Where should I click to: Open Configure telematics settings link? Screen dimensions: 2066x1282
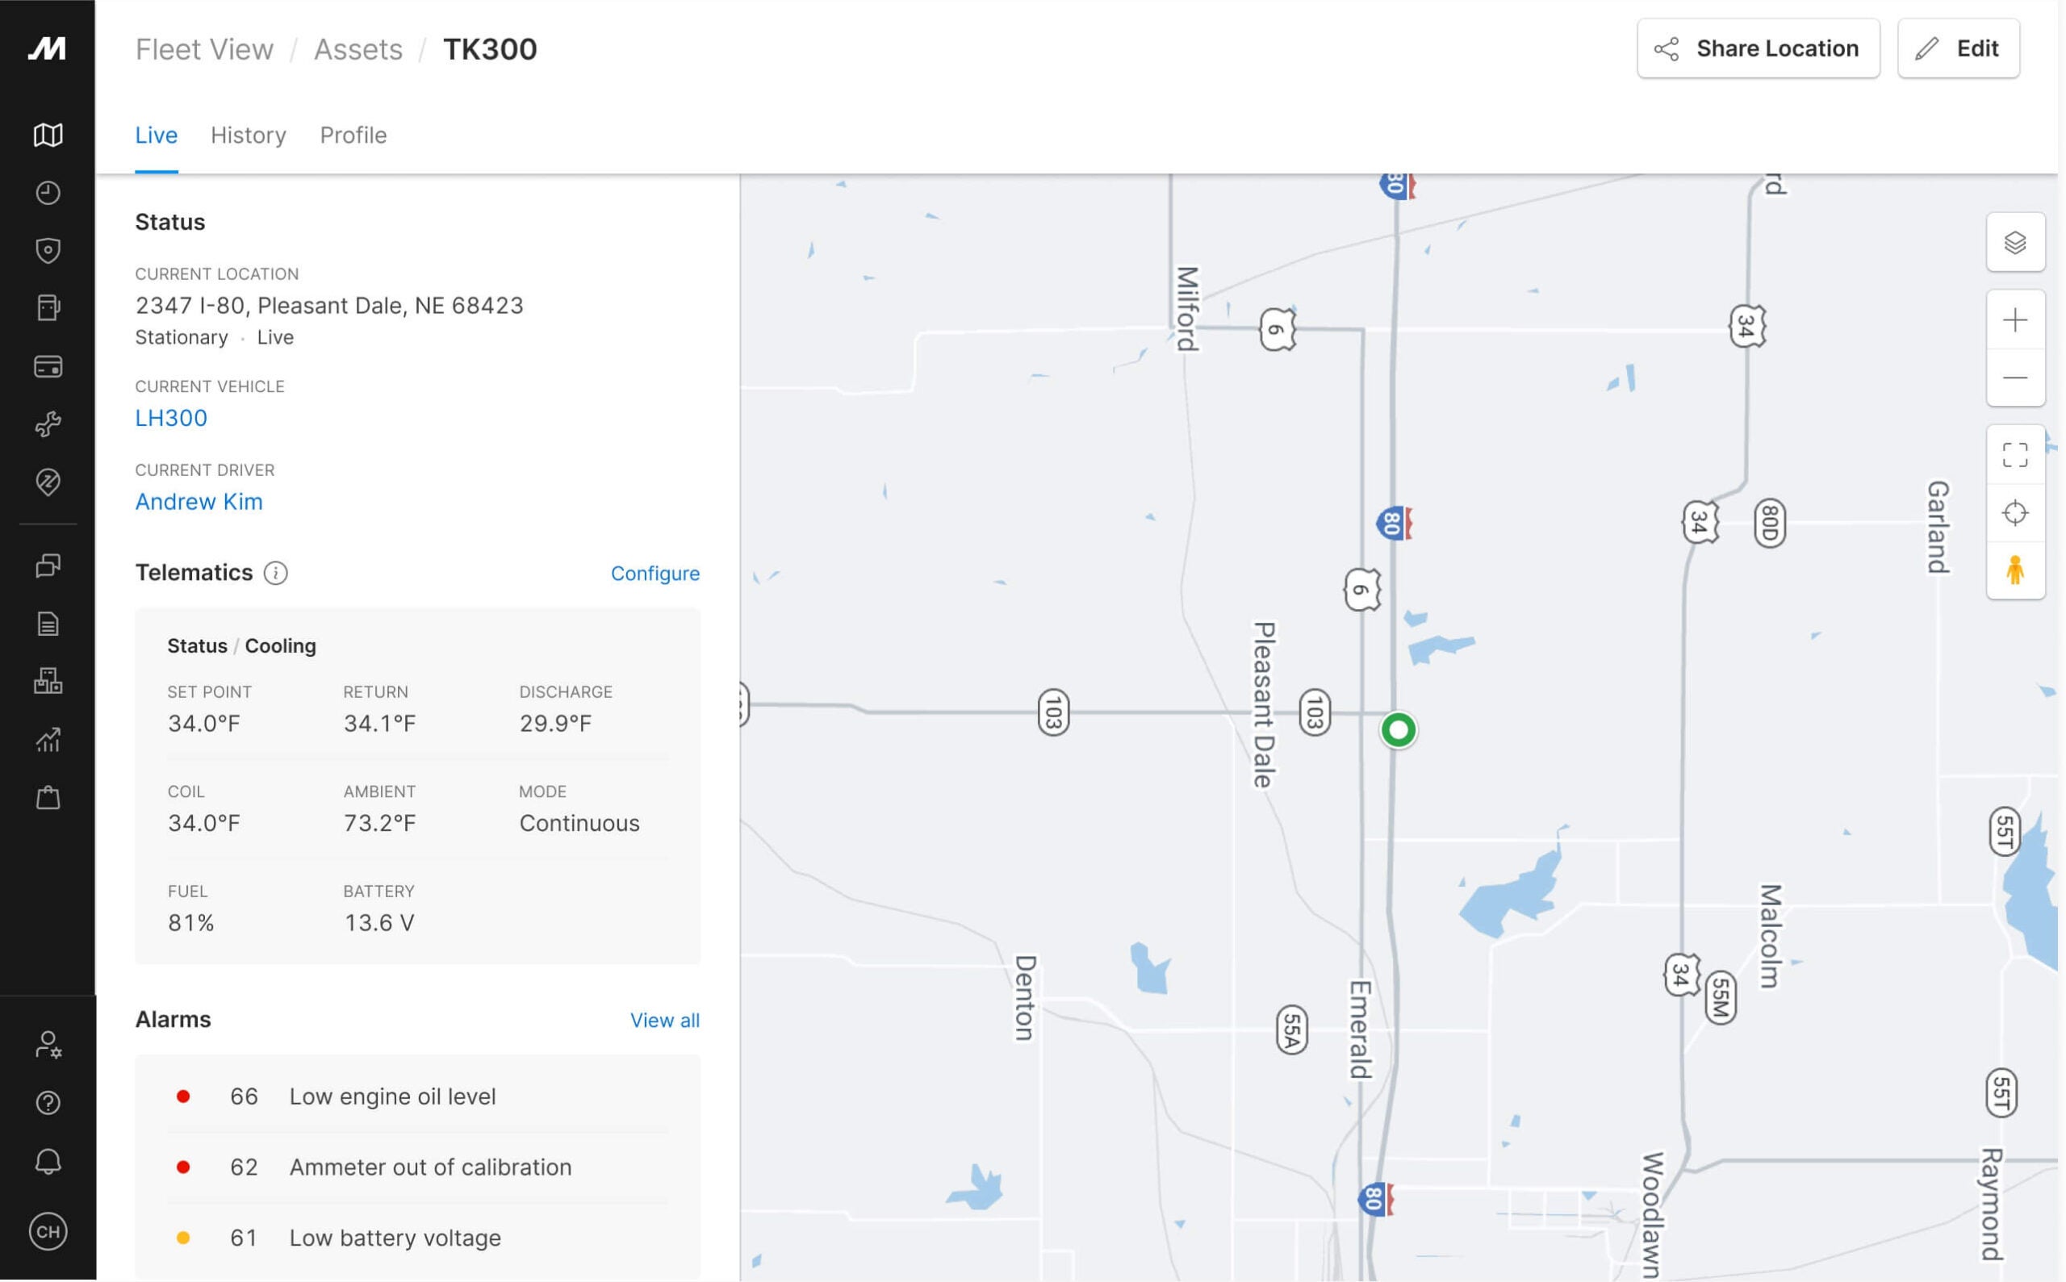point(655,573)
